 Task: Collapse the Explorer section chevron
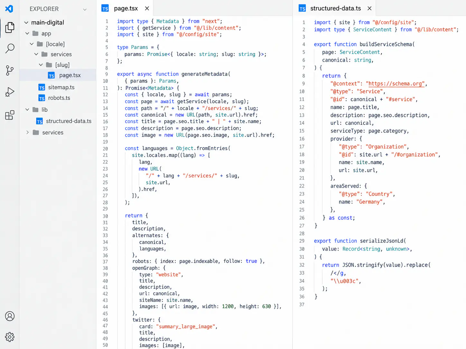click(85, 9)
